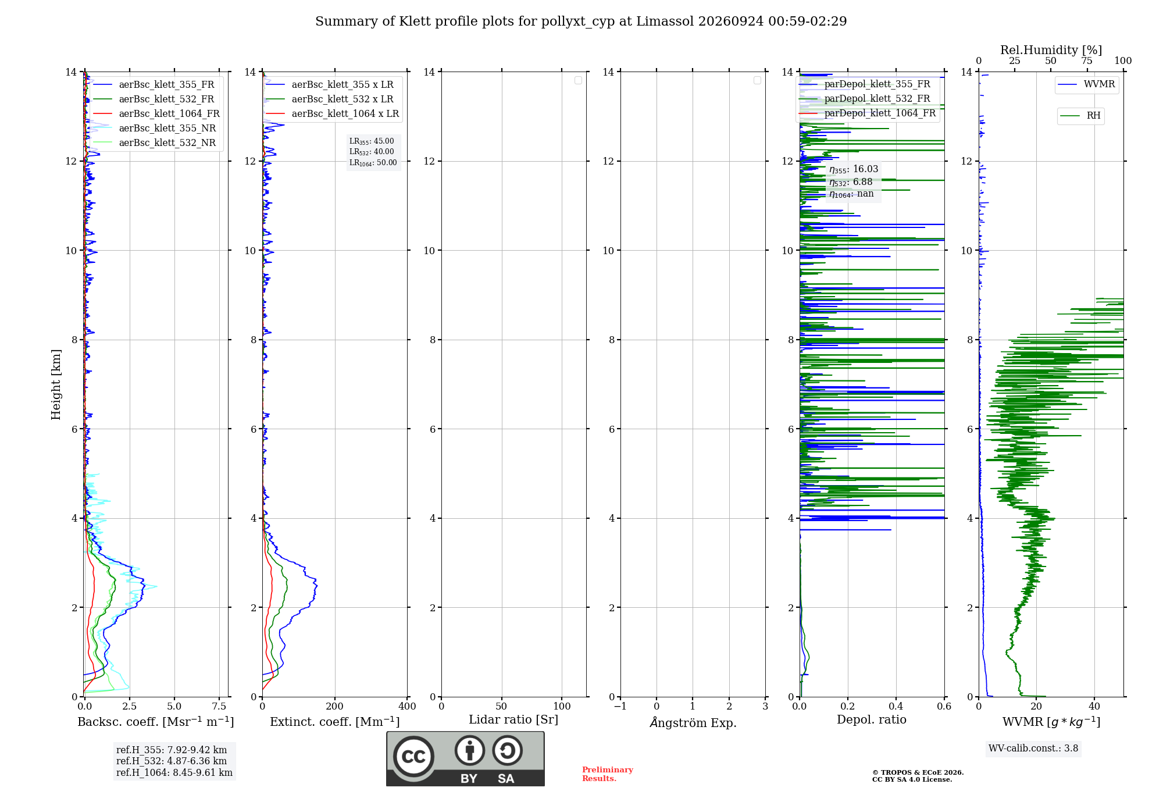The height and width of the screenshot is (791, 1163).
Task: Click the Rel.Humidity [%] top axis label
Action: click(1051, 50)
